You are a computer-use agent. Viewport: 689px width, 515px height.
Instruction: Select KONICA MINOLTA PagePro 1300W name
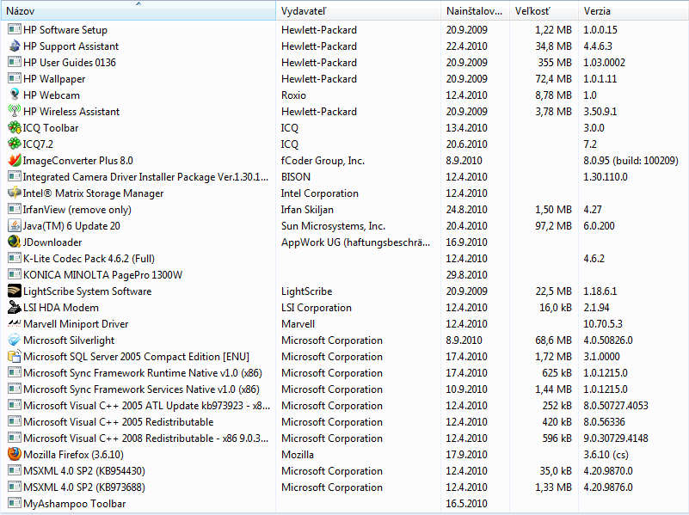103,275
